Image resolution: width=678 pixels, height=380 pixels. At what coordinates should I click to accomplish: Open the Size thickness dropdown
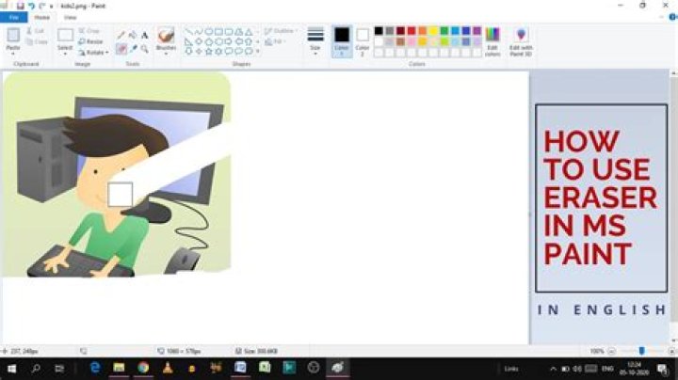(x=315, y=40)
